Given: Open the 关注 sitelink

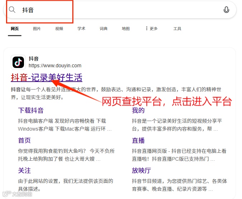Looking at the screenshot, I should 24,171.
